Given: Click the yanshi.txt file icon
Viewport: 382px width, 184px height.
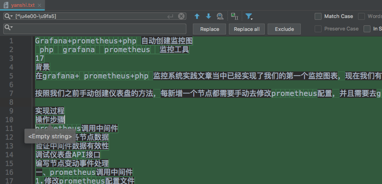Looking at the screenshot, I should click(6, 5).
